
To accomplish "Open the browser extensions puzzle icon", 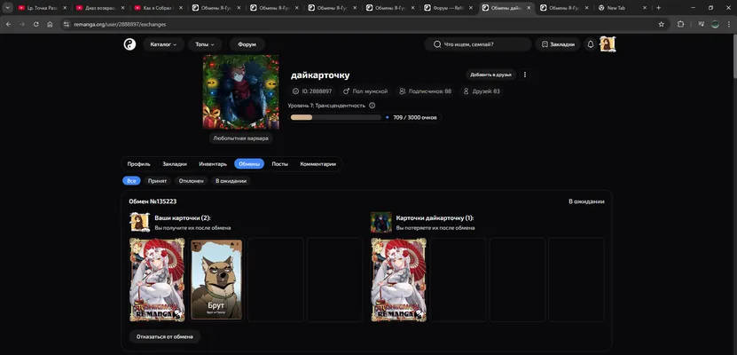I will 680,24.
